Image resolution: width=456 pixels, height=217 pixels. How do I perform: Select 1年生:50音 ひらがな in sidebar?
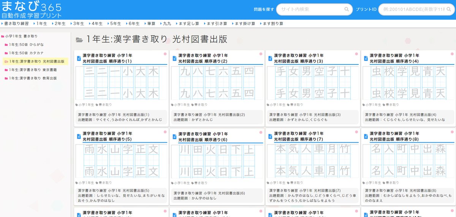[27, 45]
